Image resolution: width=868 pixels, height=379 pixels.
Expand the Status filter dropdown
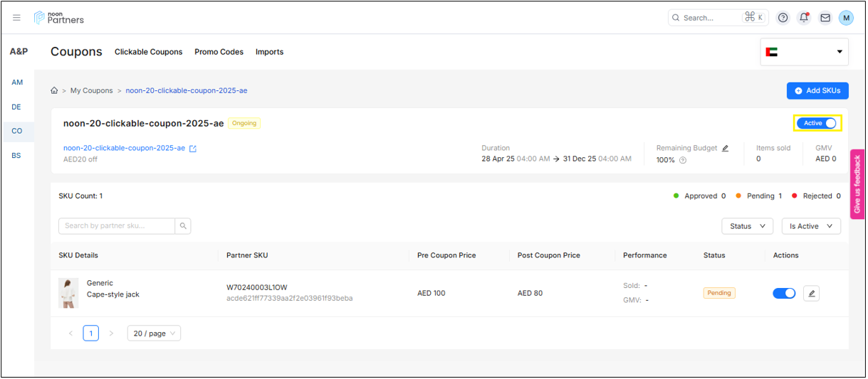[747, 226]
